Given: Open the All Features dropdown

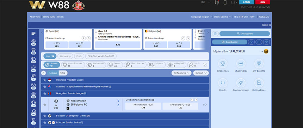Looking at the screenshot, I should [181, 73].
